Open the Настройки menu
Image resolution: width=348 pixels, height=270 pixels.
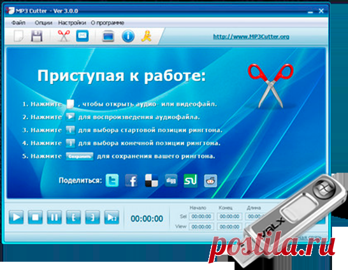tap(72, 23)
